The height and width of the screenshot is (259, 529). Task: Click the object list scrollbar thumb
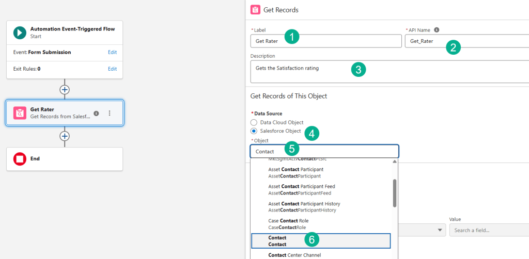(x=395, y=192)
